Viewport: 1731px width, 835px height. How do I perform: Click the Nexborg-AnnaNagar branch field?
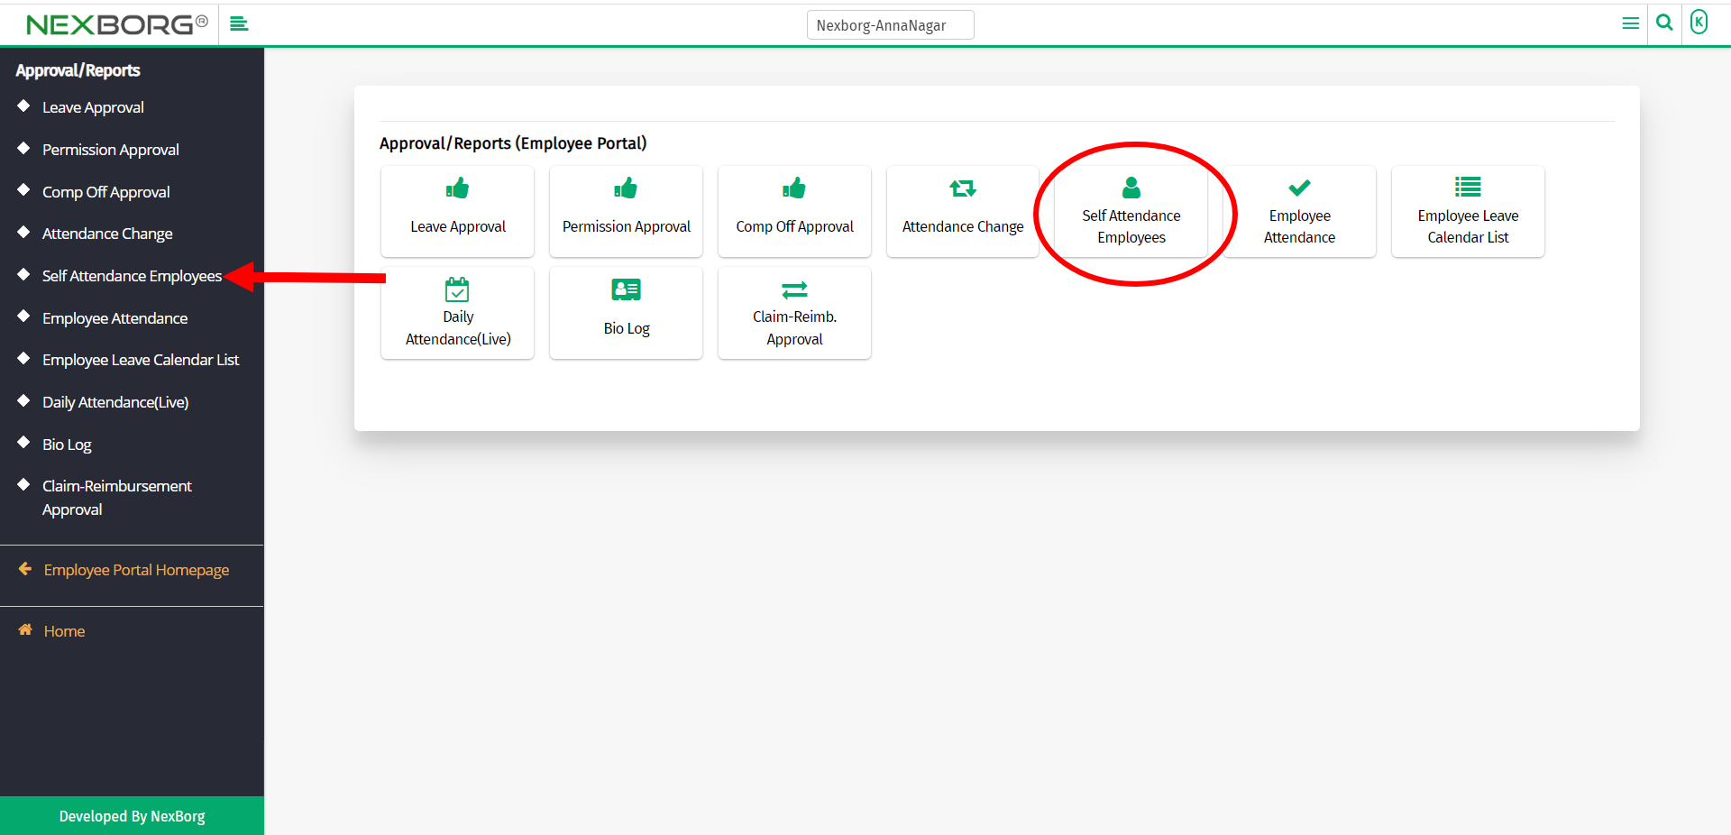pos(890,25)
